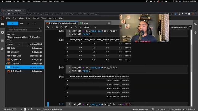This screenshot has width=198, height=111.
Task: Toggle the Simple interface mode switch
Action: tap(14, 109)
